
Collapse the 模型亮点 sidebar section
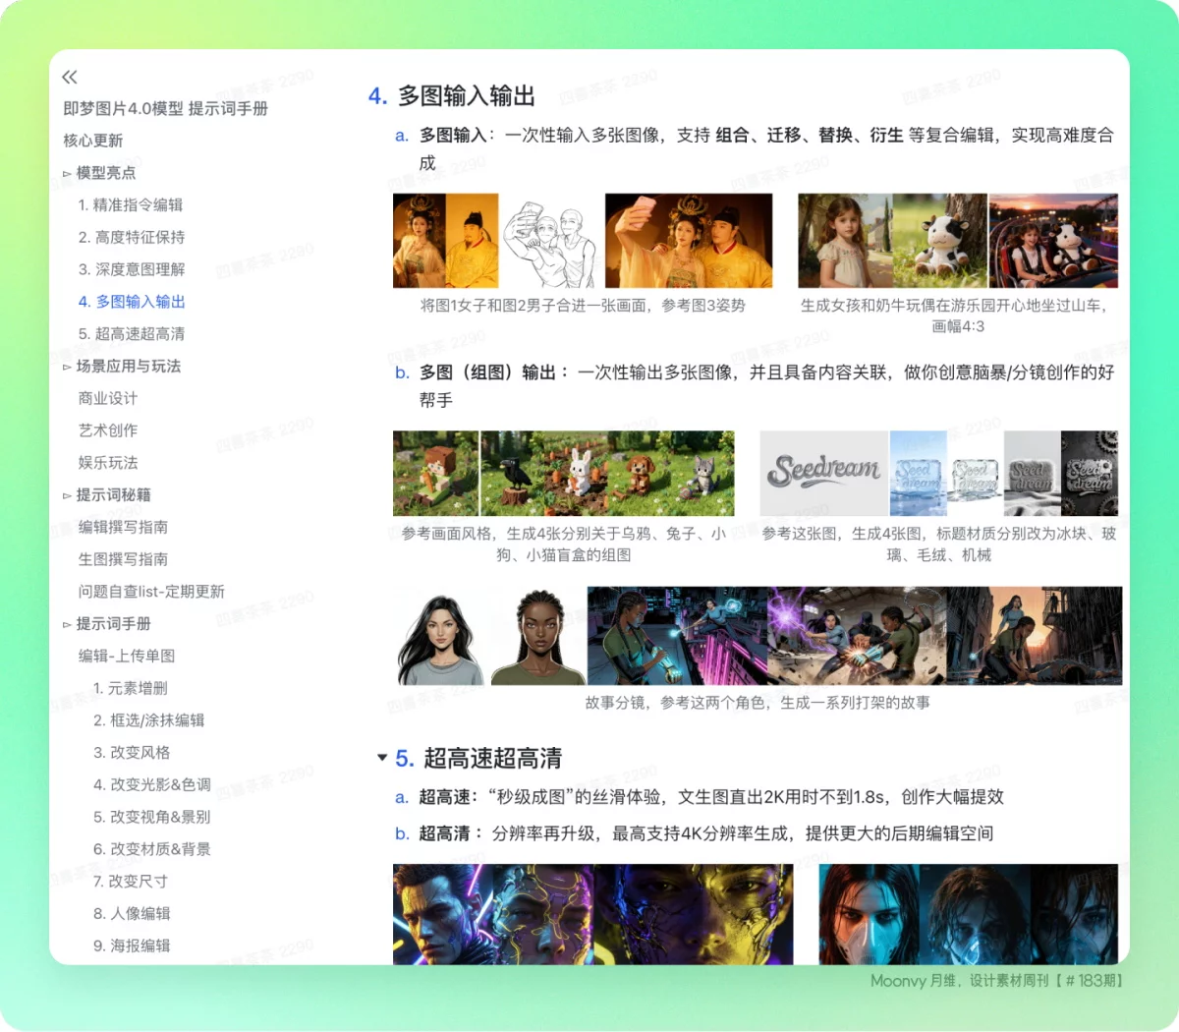pos(69,172)
